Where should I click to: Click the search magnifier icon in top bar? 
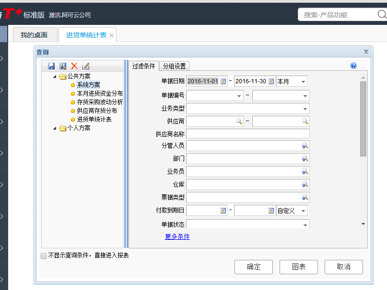coord(382,14)
